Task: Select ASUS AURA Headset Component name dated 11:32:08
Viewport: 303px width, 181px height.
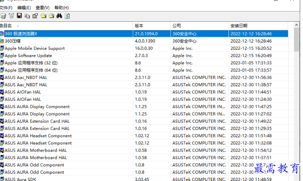Action: (x=38, y=143)
